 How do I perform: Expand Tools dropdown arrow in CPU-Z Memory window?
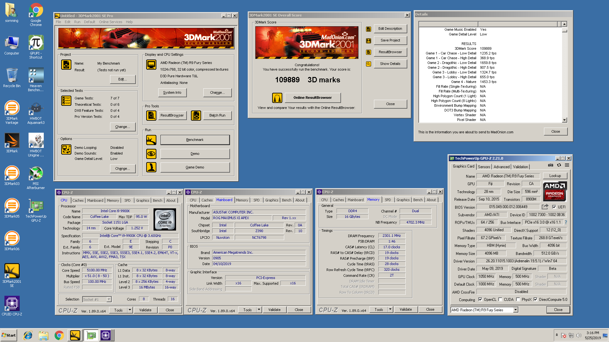pos(390,309)
